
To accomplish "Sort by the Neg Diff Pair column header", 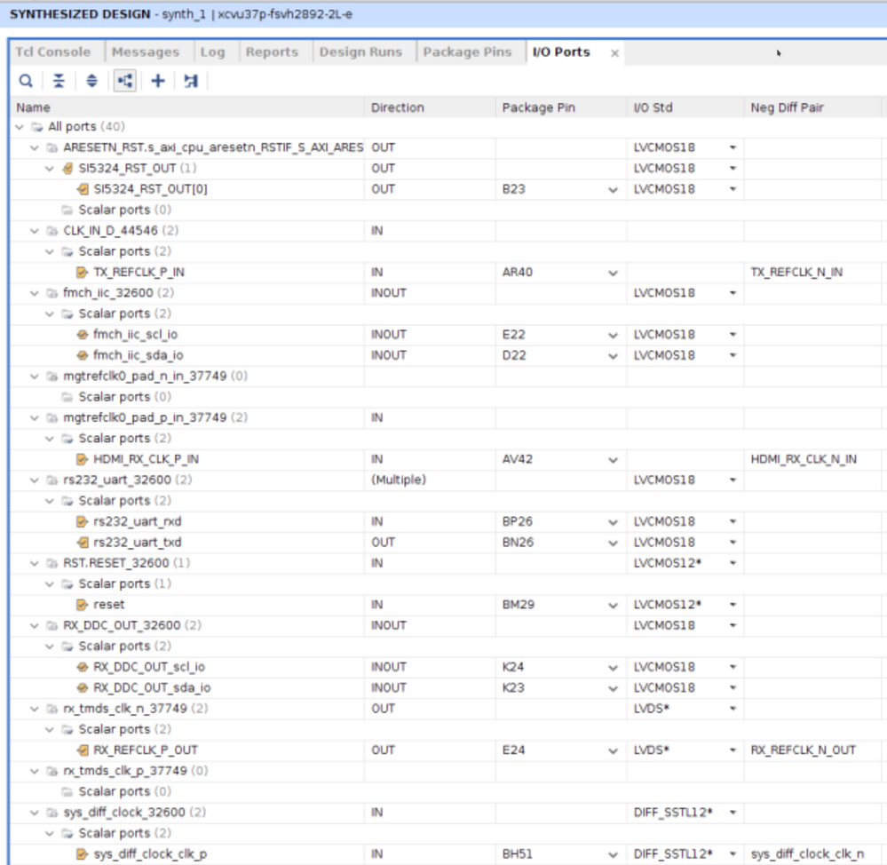I will [x=813, y=107].
